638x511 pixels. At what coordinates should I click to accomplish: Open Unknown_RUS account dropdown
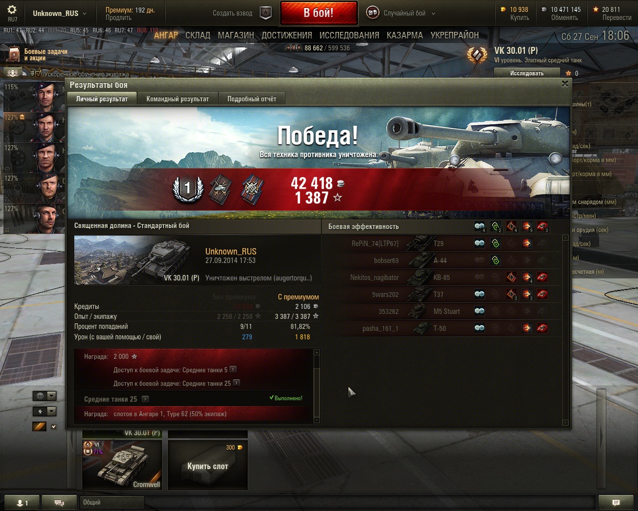(x=59, y=13)
